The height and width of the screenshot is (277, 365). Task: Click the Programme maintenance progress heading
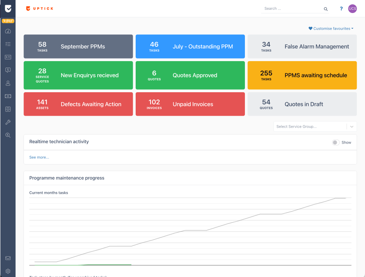[x=67, y=178]
